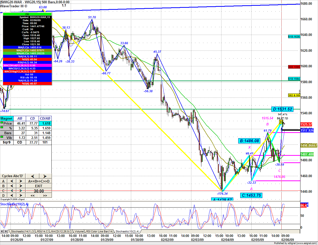Click the green OK bar in data window
Image resolution: width=318 pixels, height=245 pixels.
pyautogui.click(x=27, y=14)
